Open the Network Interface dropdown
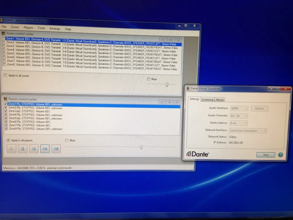 [248, 131]
